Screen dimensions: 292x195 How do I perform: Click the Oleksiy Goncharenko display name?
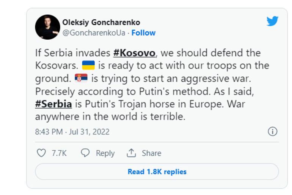tap(101, 22)
